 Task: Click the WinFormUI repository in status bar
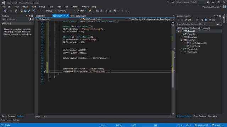pyautogui.click(x=201, y=125)
